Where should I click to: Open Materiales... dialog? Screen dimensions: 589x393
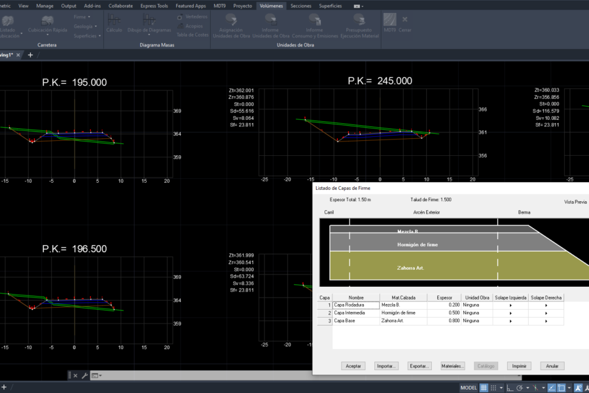coord(452,366)
